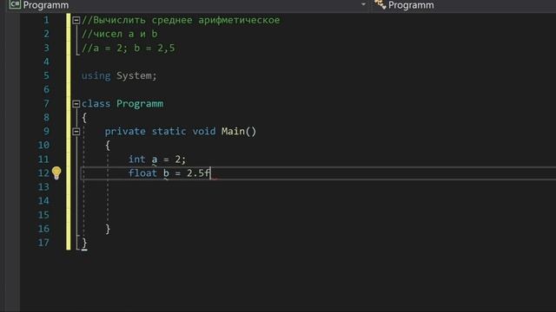Collapse the comment block at line 1

(76, 20)
